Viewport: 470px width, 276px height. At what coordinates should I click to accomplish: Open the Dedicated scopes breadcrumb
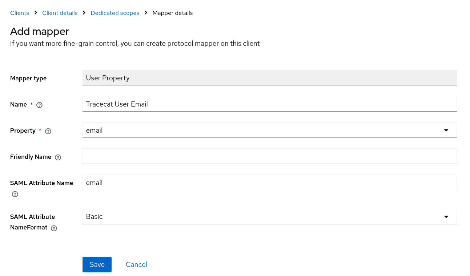[x=115, y=13]
